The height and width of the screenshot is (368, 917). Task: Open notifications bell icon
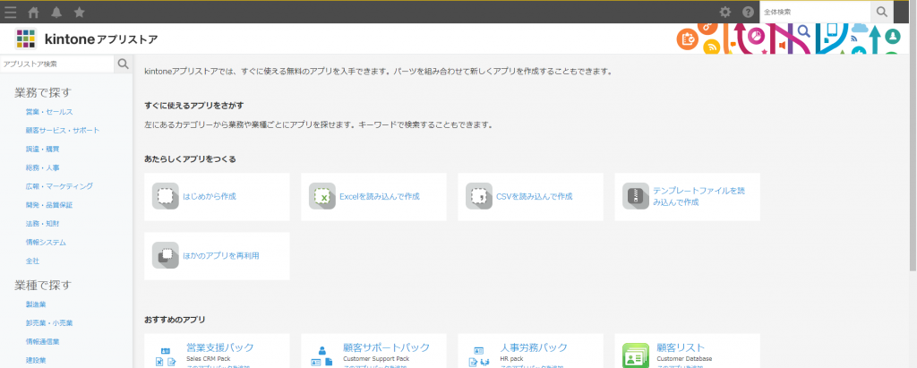coord(56,12)
